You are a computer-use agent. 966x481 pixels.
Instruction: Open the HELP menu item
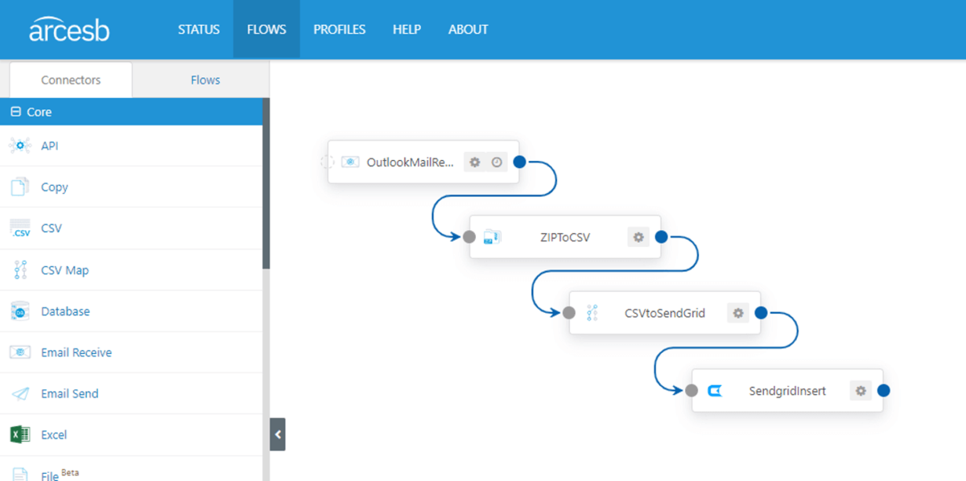point(407,30)
